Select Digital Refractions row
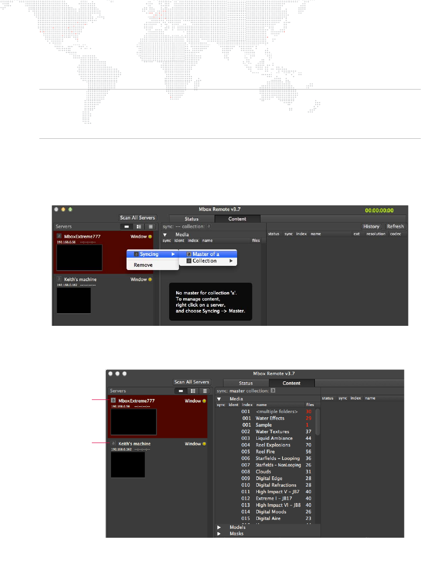The image size is (447, 579). pos(265,485)
